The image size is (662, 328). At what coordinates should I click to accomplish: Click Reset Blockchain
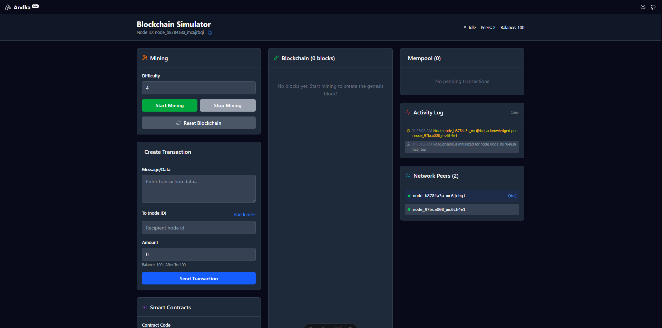tap(198, 123)
